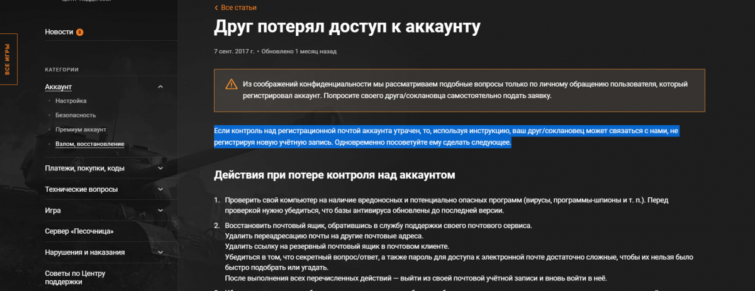Click the КАТЕГОРИИ sidebar label

click(x=62, y=69)
